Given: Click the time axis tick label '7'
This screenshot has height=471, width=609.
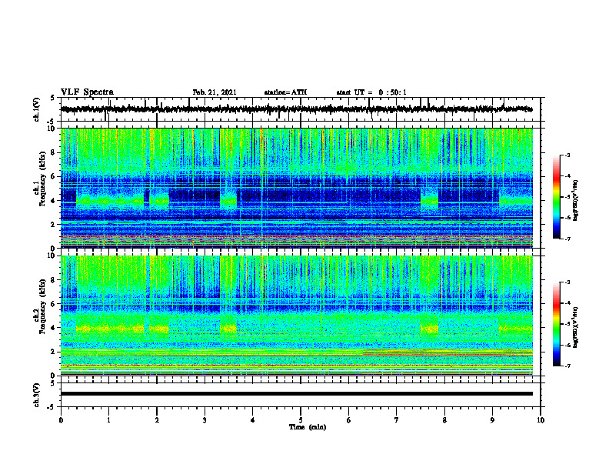Looking at the screenshot, I should [397, 420].
